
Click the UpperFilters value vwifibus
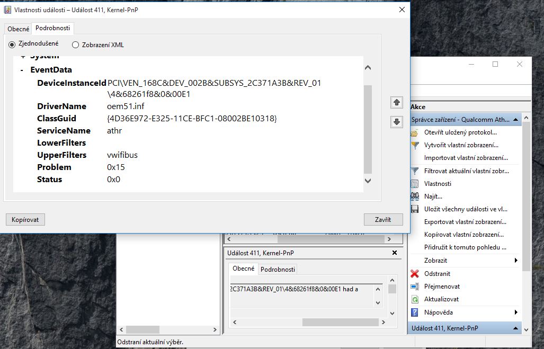(x=122, y=155)
